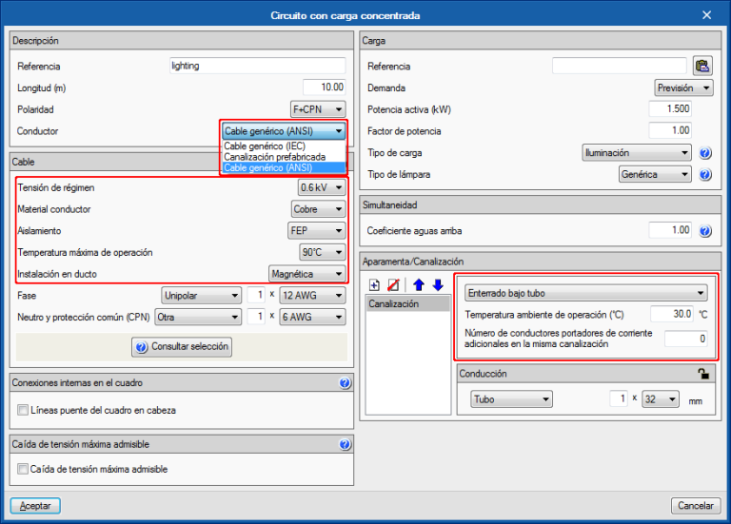Open help for Tipo de lámpara

click(705, 175)
